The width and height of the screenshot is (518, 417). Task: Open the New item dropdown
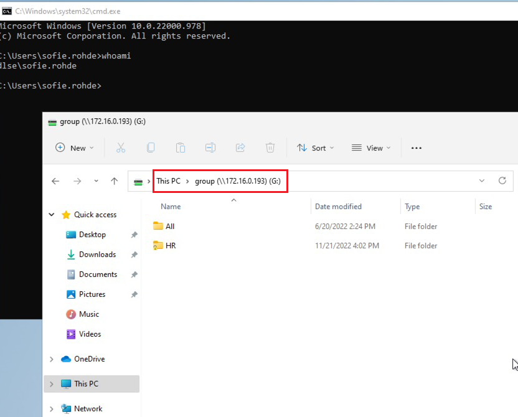[x=75, y=148]
